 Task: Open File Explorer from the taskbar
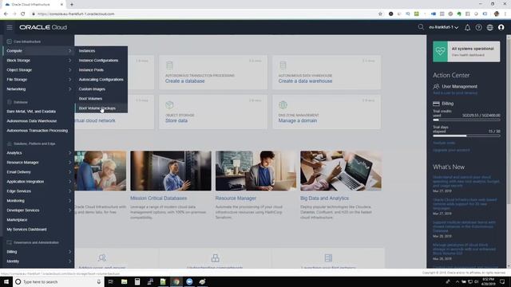click(125, 281)
